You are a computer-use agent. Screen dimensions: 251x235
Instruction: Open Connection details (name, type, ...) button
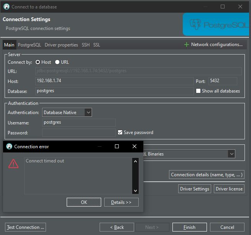(x=207, y=175)
